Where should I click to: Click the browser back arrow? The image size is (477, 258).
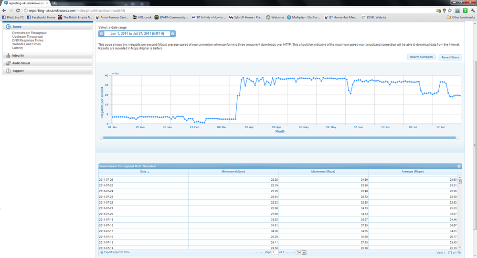point(4,10)
